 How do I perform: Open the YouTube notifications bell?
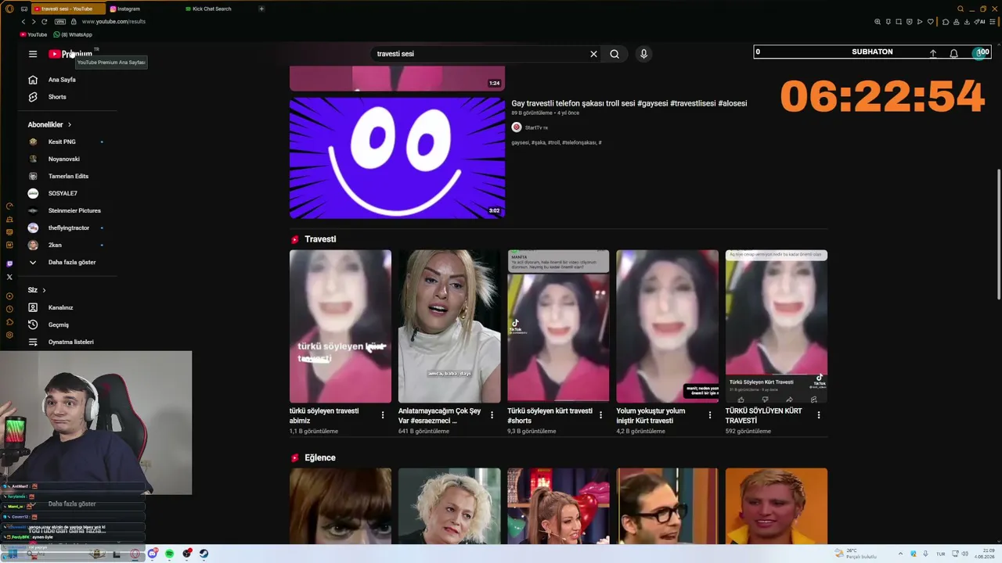point(953,53)
